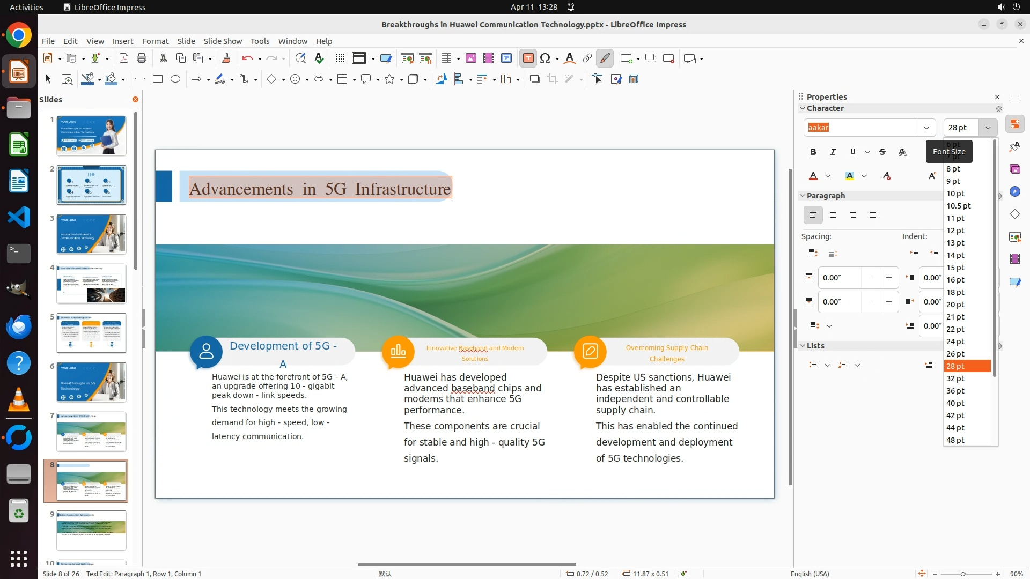Open the Format menu

pyautogui.click(x=155, y=41)
